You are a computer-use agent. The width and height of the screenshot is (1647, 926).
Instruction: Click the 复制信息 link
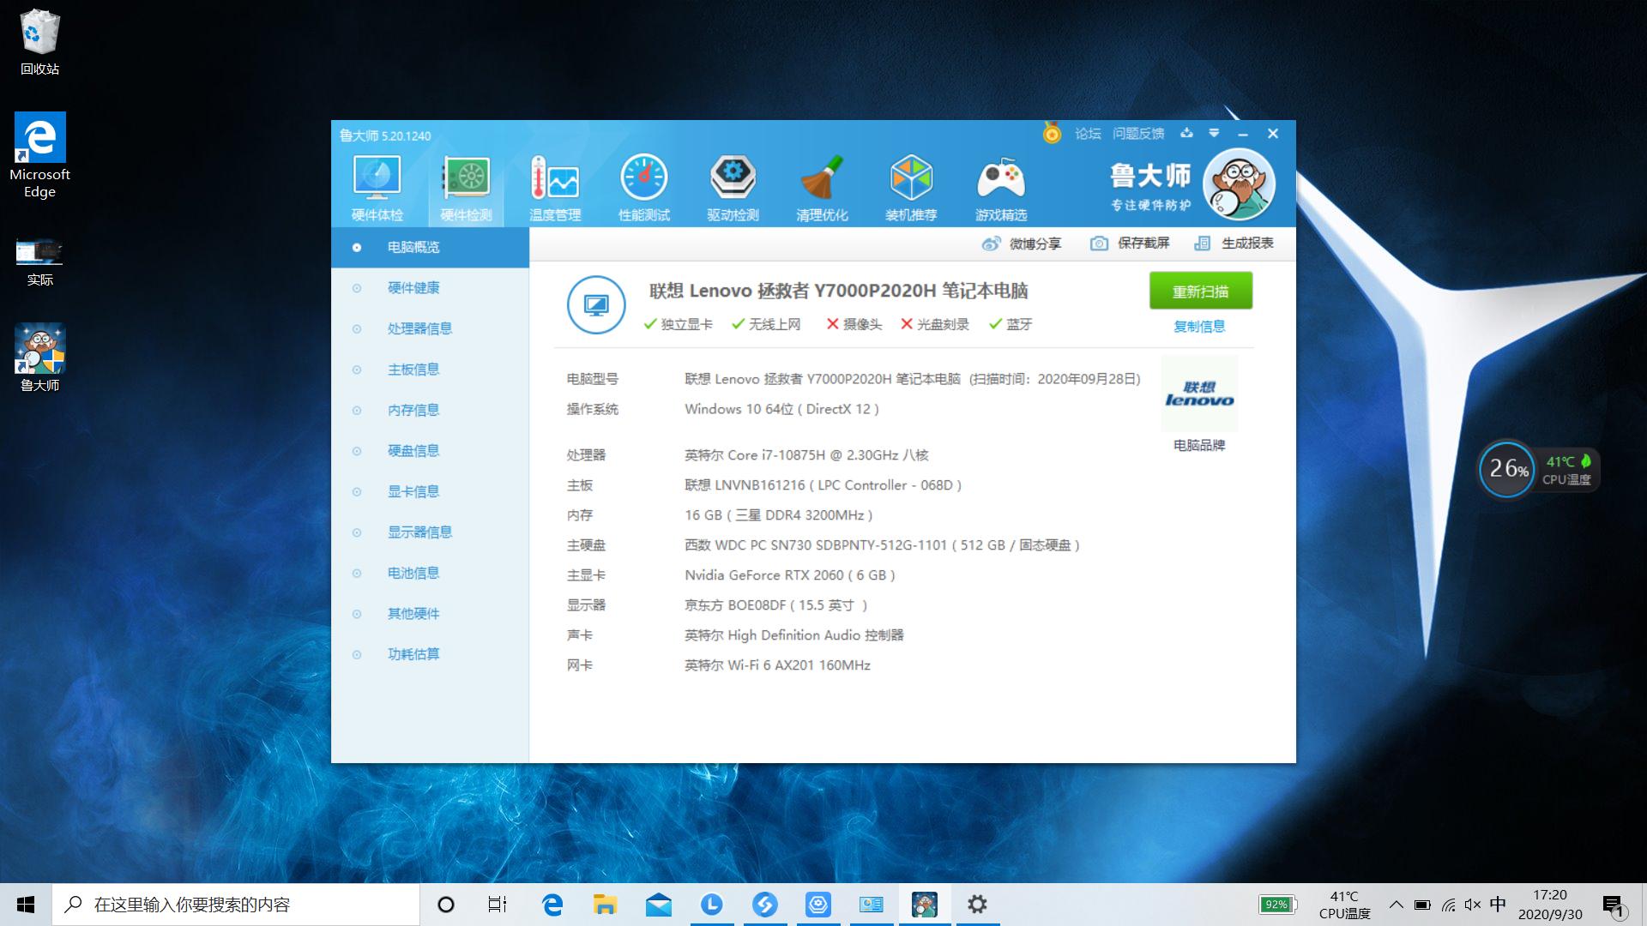click(x=1199, y=326)
